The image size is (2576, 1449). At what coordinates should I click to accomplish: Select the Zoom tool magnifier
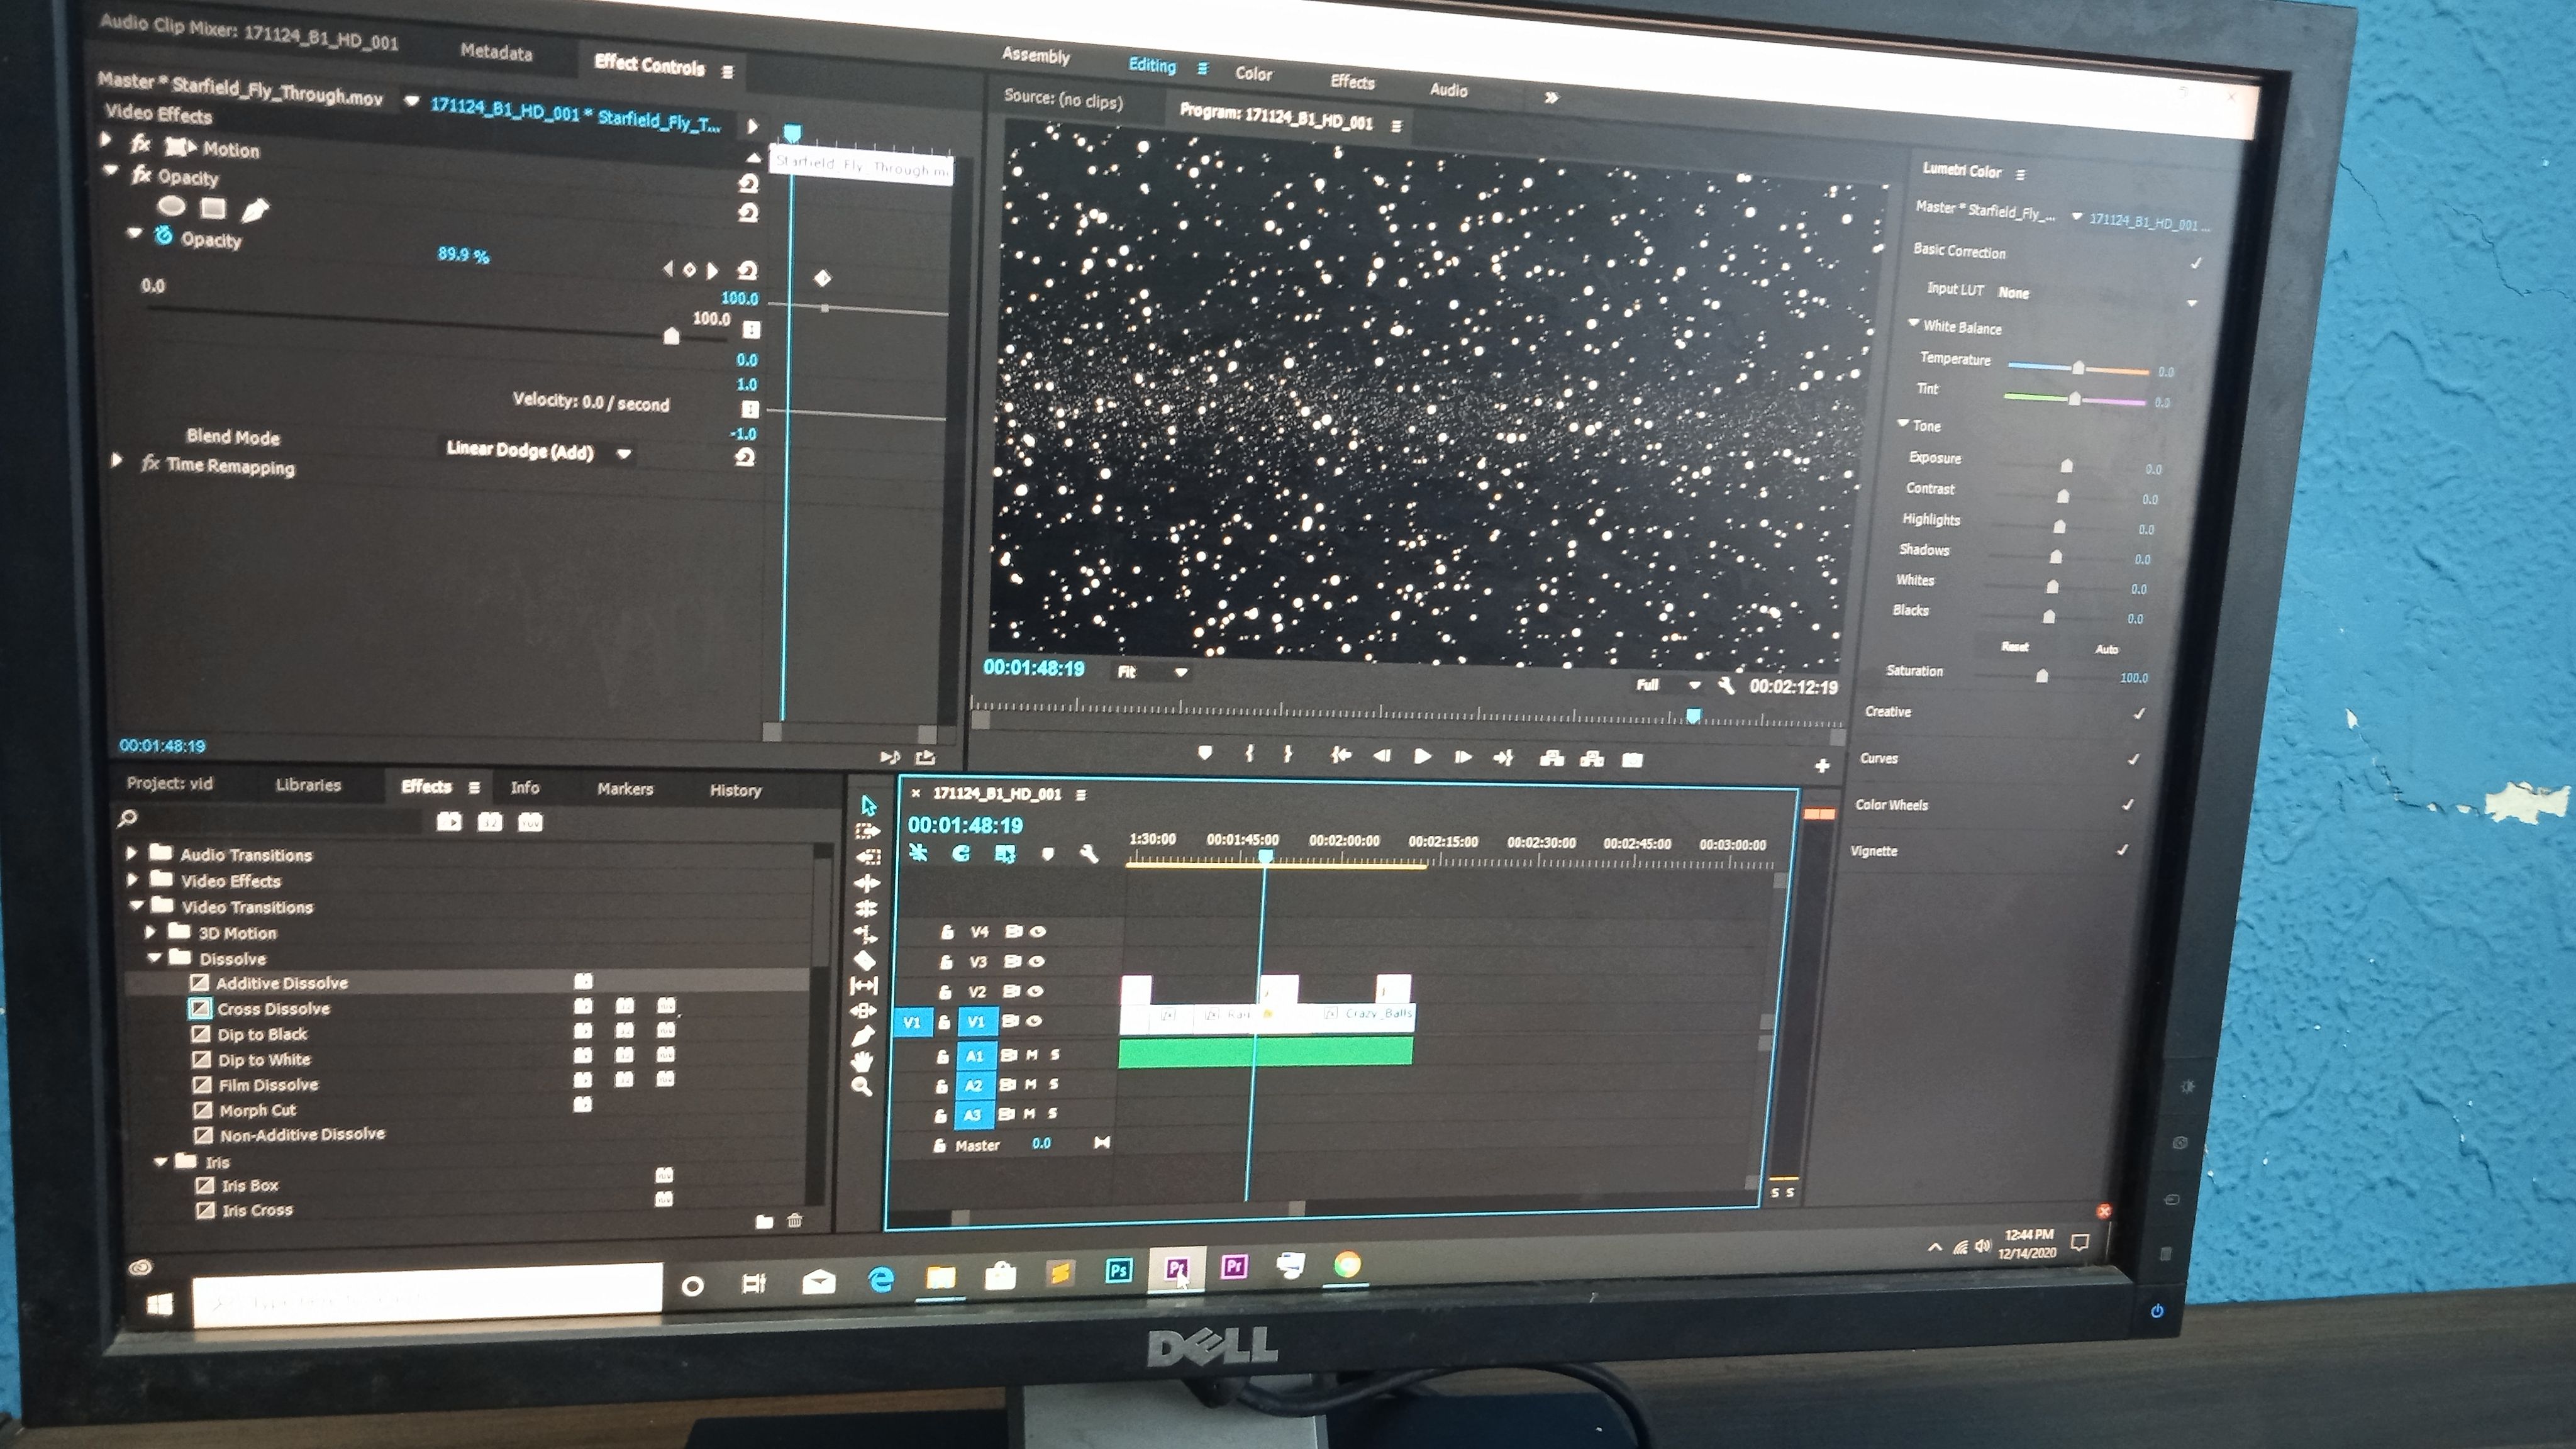[x=861, y=1086]
